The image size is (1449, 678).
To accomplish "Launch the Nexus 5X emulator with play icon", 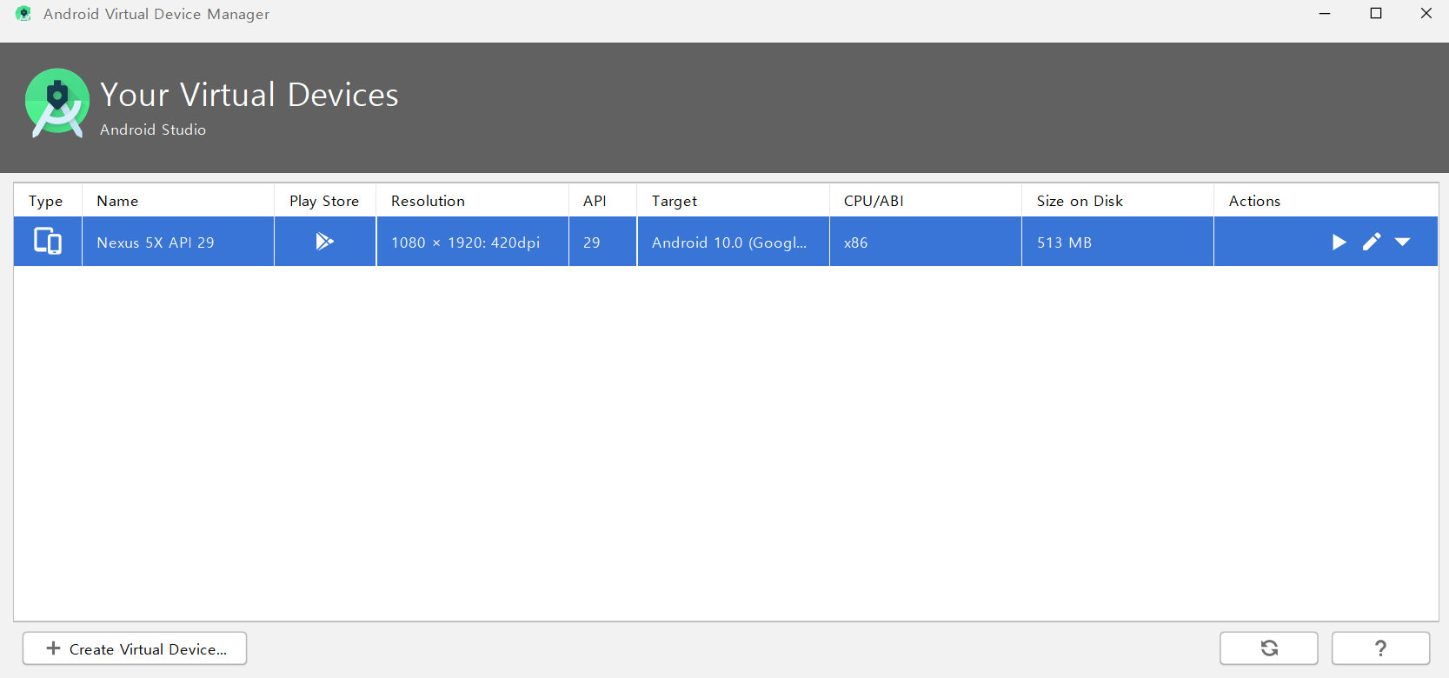I will click(x=1339, y=242).
